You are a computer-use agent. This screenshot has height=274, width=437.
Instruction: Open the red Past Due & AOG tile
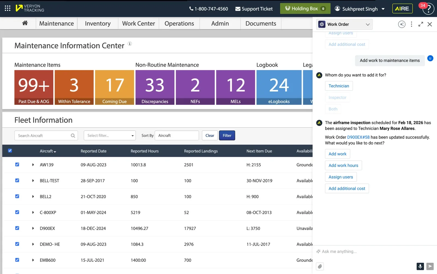34,87
